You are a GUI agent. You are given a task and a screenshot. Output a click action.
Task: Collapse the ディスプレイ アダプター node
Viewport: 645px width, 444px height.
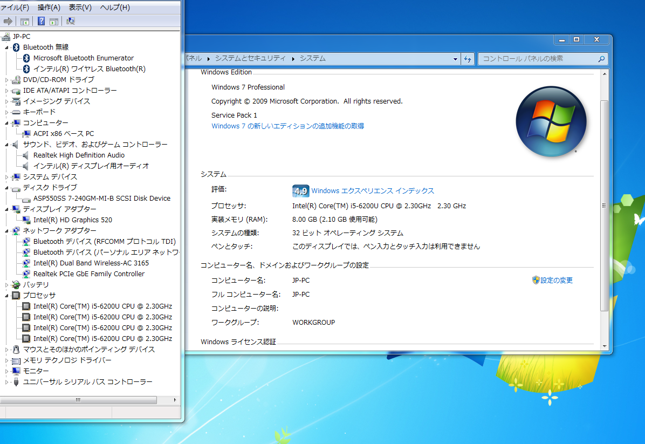tap(6, 209)
